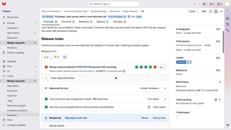The width and height of the screenshot is (231, 130).
Task: Add a work item with plus icon
Action: coord(220,82)
